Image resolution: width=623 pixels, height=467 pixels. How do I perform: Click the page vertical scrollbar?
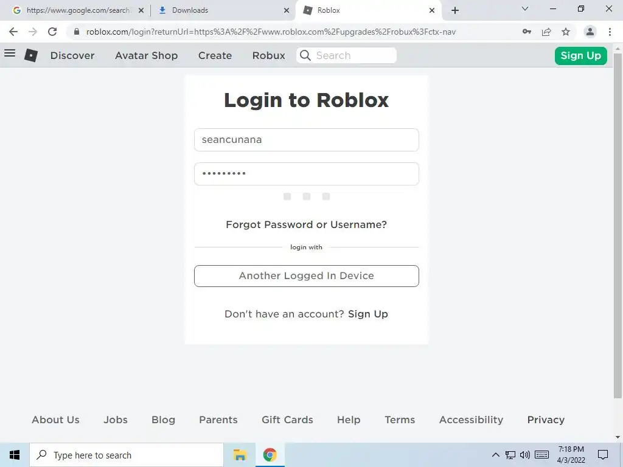pyautogui.click(x=618, y=226)
